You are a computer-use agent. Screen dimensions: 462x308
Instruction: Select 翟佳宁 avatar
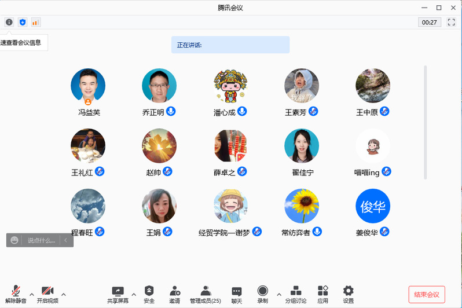(x=302, y=146)
